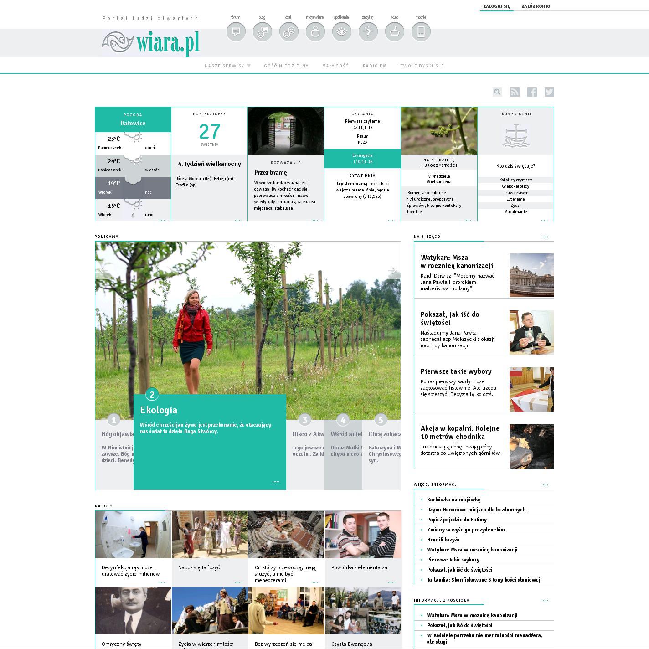
Task: Click the Vatican basilica thumbnail
Action: pyautogui.click(x=532, y=275)
